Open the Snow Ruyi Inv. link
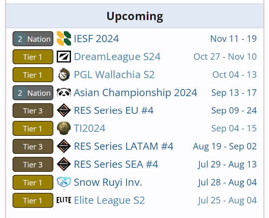This screenshot has height=218, width=269. point(108,182)
